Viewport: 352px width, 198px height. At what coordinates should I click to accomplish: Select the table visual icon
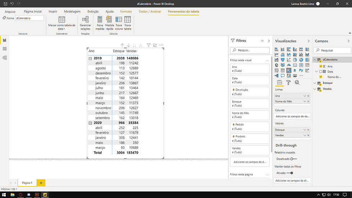[x=283, y=70]
